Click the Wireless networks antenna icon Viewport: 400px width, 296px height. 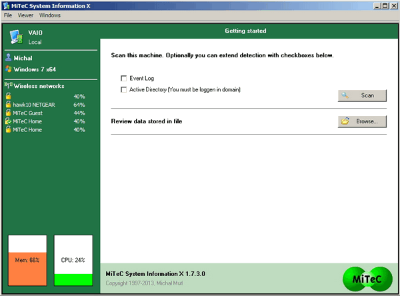click(9, 85)
